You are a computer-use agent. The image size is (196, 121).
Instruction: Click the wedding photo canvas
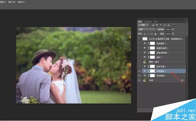click(x=73, y=65)
